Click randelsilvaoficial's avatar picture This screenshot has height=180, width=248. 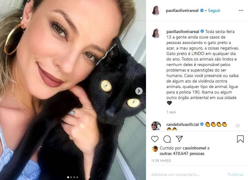[x=156, y=126]
